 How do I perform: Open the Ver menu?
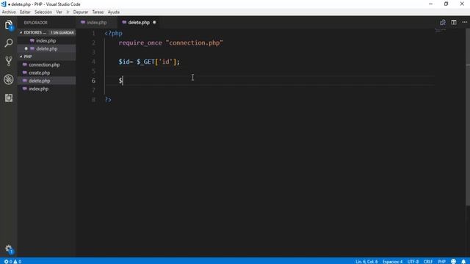59,12
